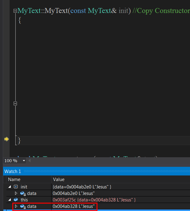The width and height of the screenshot is (190, 211).
Task: Select data name under this row
Action: 32,206
